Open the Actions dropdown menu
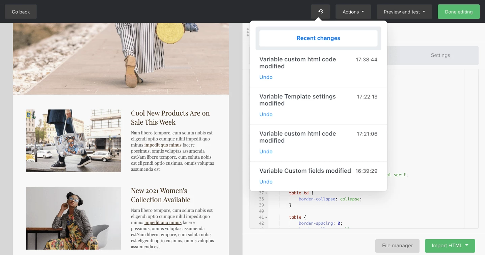Viewport: 485px width, 255px height. pyautogui.click(x=353, y=12)
